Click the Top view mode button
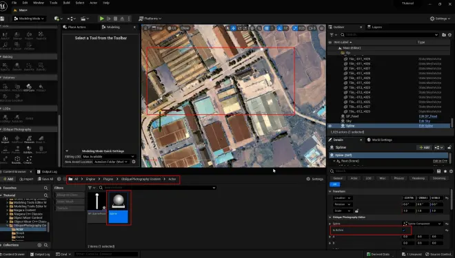Screen dimensions: 455x258 coord(158,28)
